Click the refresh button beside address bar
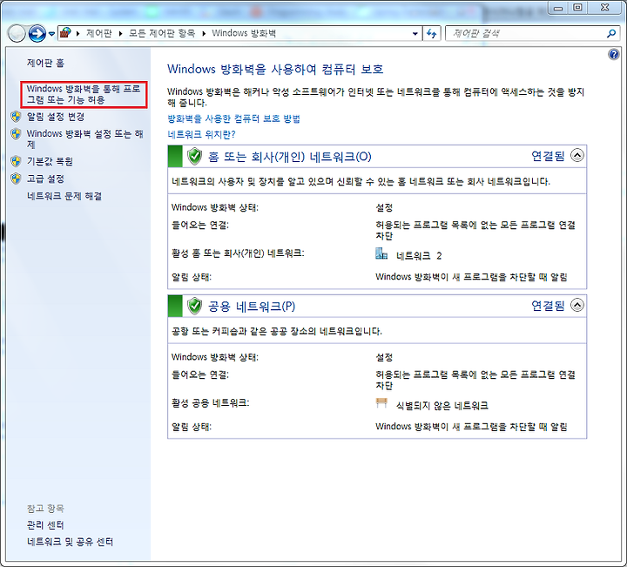 pyautogui.click(x=431, y=34)
